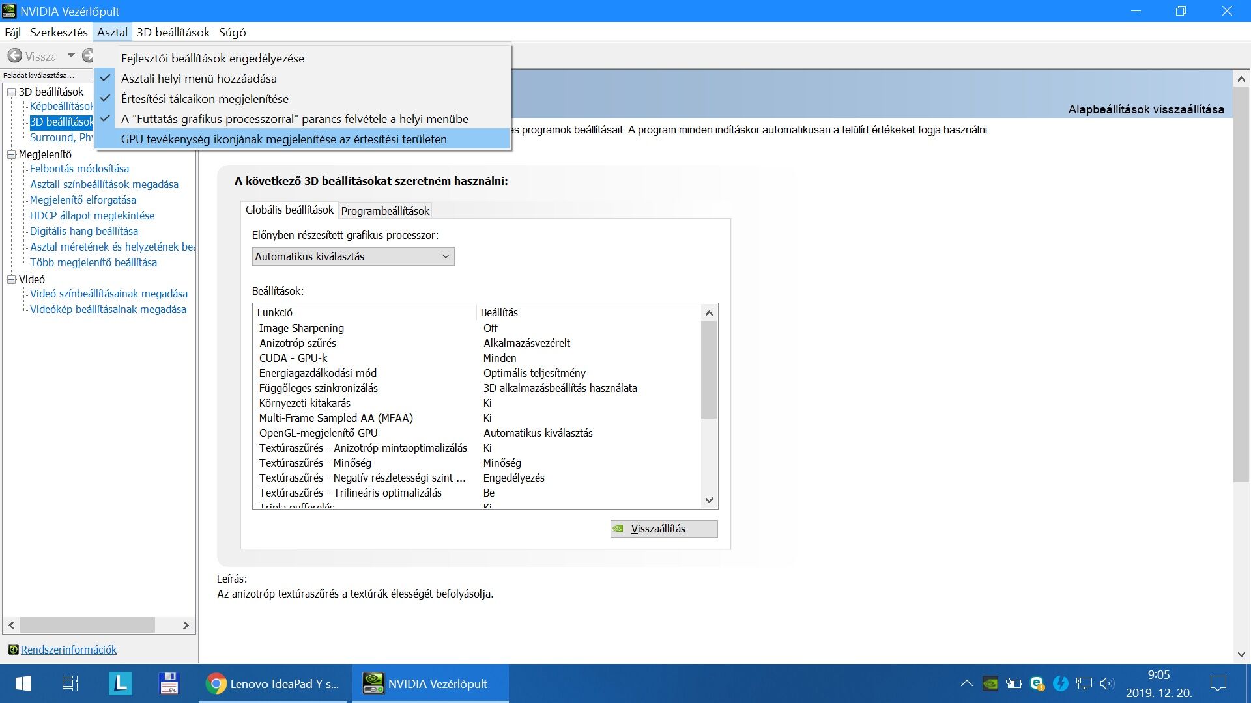Close the open Asztal menu
The width and height of the screenshot is (1251, 703).
(112, 32)
